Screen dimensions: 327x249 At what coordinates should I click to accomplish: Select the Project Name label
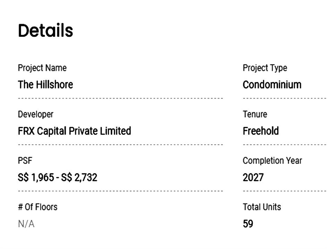pyautogui.click(x=42, y=68)
